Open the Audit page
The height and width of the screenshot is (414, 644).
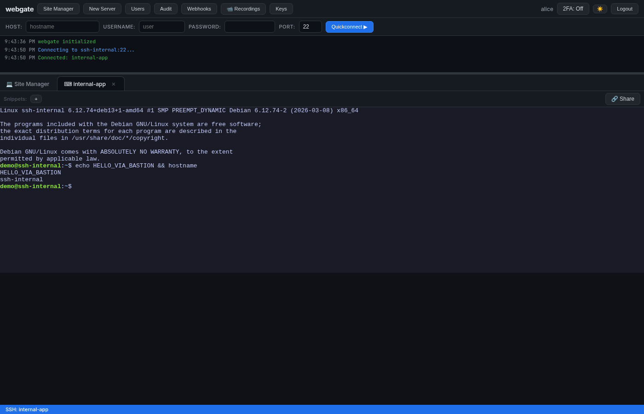[166, 9]
